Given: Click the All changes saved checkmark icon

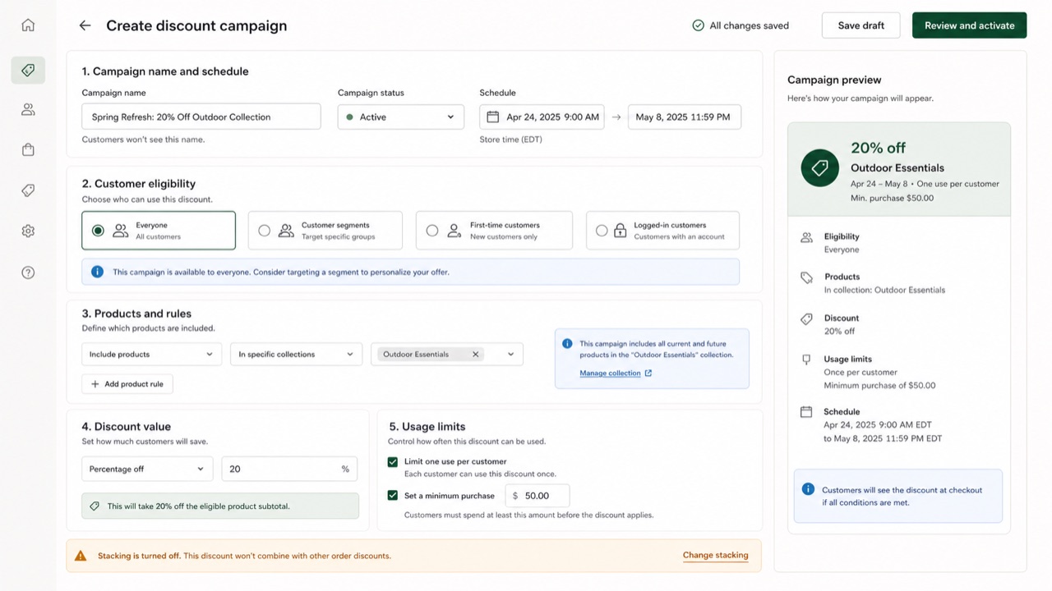Looking at the screenshot, I should click(x=698, y=25).
